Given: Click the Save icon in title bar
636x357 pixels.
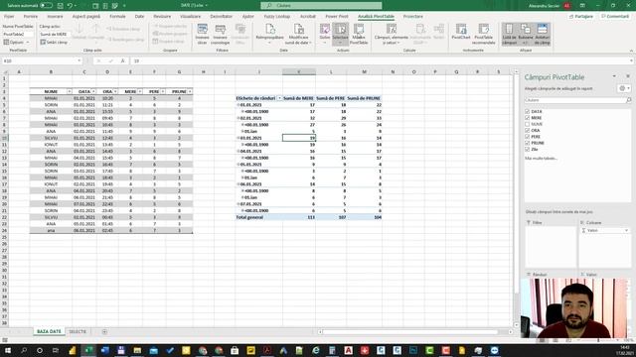Looking at the screenshot, I should click(60, 6).
